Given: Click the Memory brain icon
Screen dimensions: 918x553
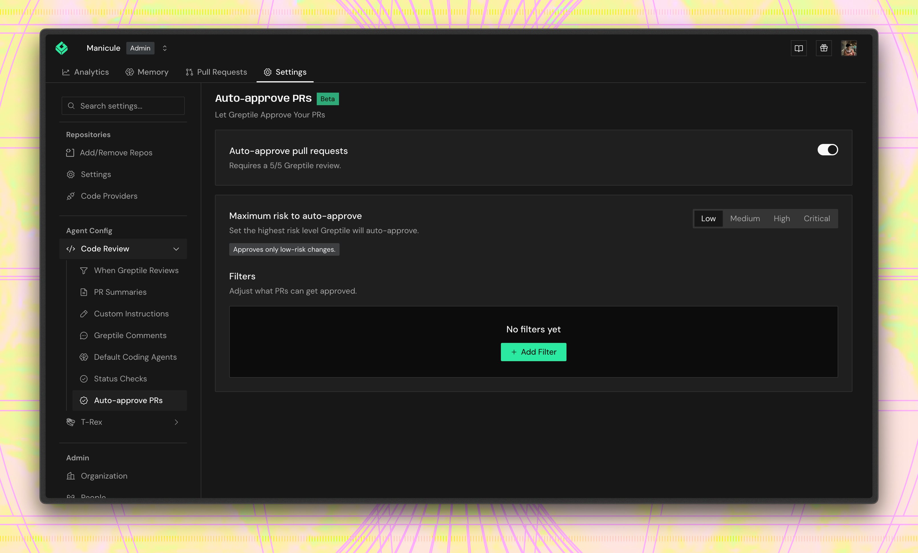Looking at the screenshot, I should tap(129, 72).
